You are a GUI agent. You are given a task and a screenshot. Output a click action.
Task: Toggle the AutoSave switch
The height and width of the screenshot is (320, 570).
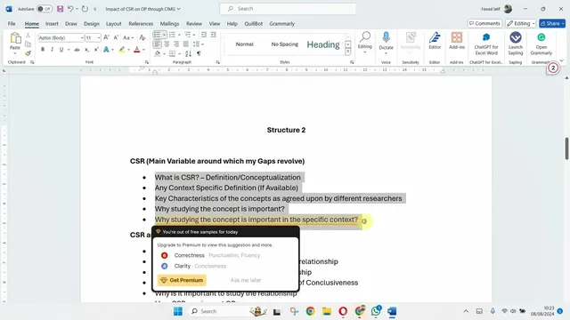44,9
